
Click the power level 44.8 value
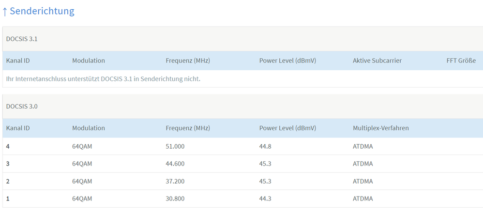265,146
